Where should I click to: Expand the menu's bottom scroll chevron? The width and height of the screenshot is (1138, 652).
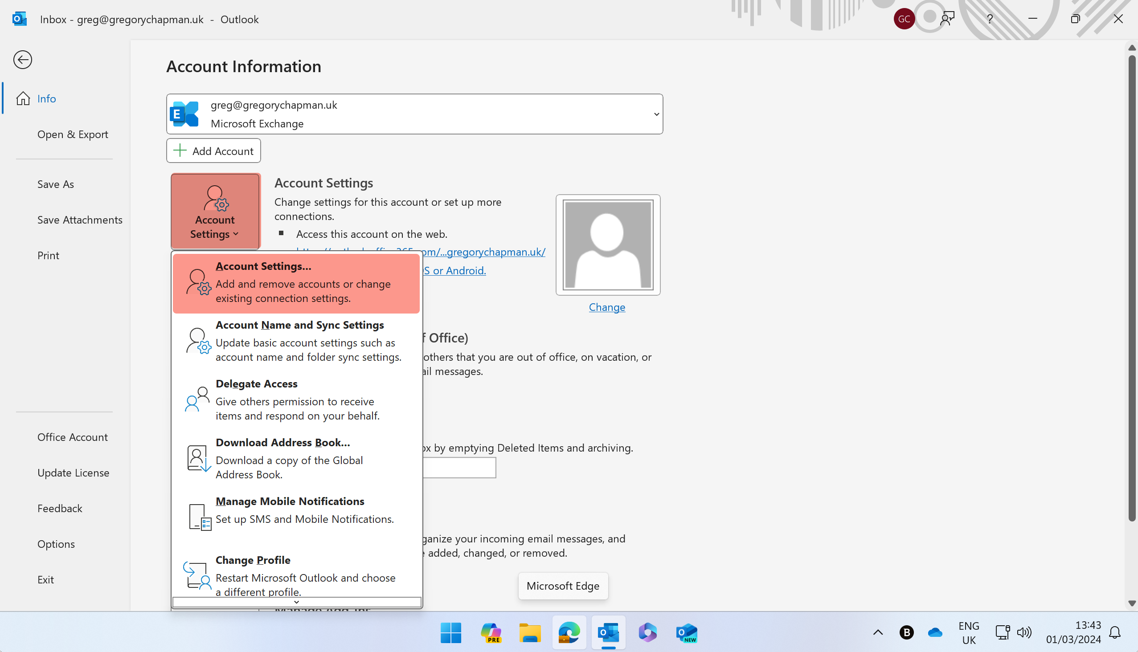tap(296, 602)
